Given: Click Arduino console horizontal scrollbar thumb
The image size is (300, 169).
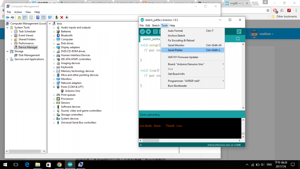Looking at the screenshot, I should click(151, 141).
